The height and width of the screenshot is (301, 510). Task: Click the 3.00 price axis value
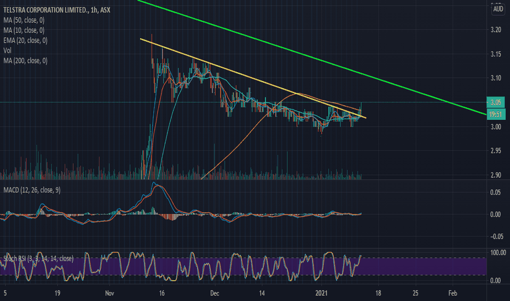pyautogui.click(x=496, y=127)
